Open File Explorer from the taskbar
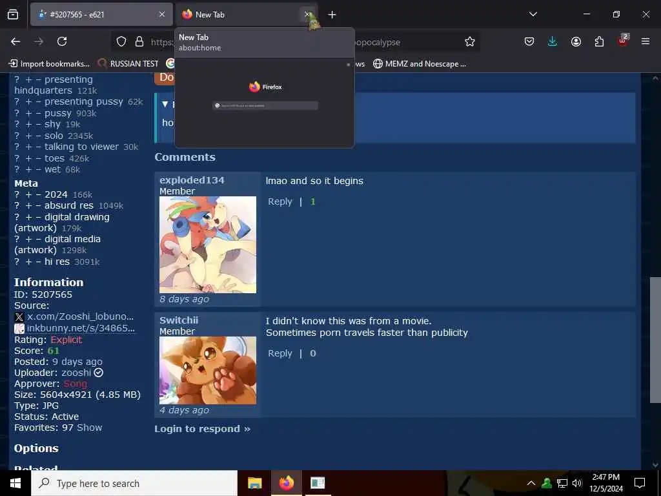The height and width of the screenshot is (496, 661). coord(254,483)
